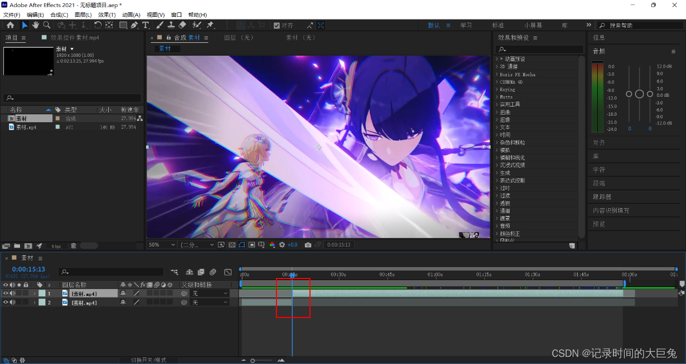686x364 pixels.
Task: Expand the 模糊和锐化 effects category
Action: coord(497,158)
